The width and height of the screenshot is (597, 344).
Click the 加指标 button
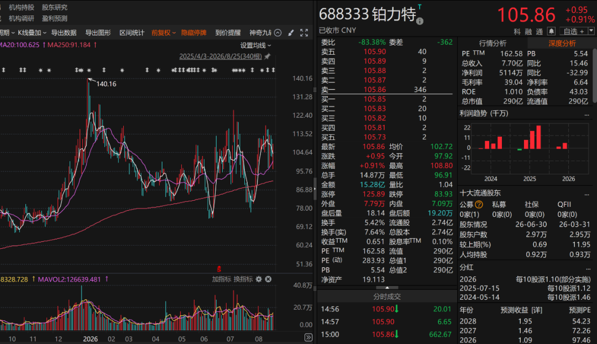click(222, 279)
